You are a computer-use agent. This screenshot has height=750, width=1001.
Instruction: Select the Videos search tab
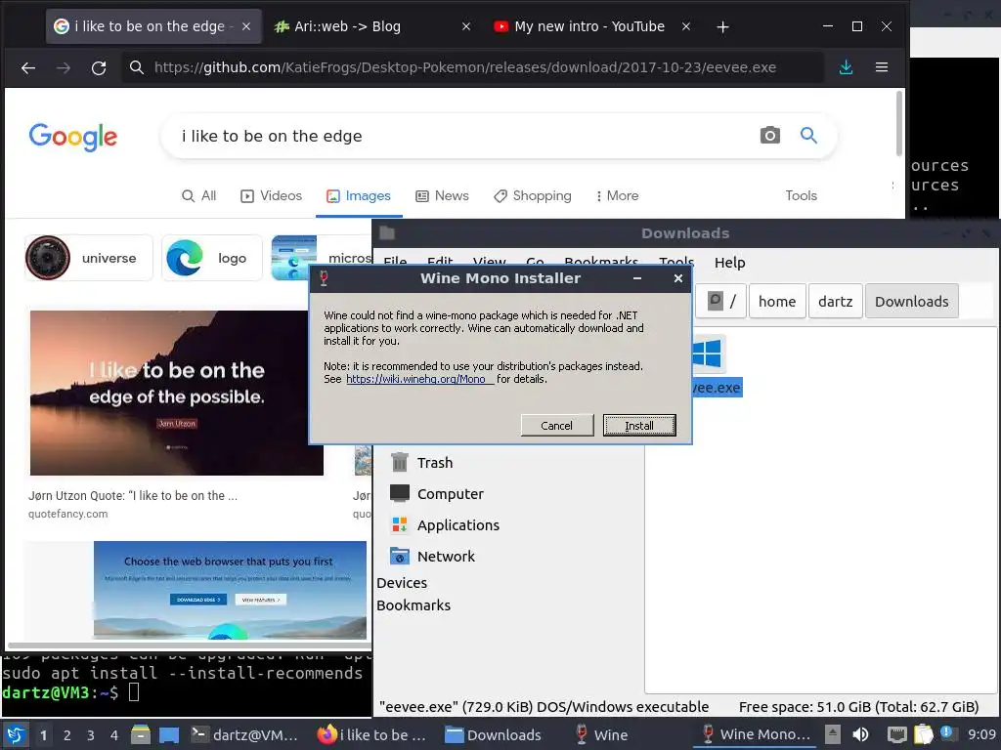pos(272,195)
